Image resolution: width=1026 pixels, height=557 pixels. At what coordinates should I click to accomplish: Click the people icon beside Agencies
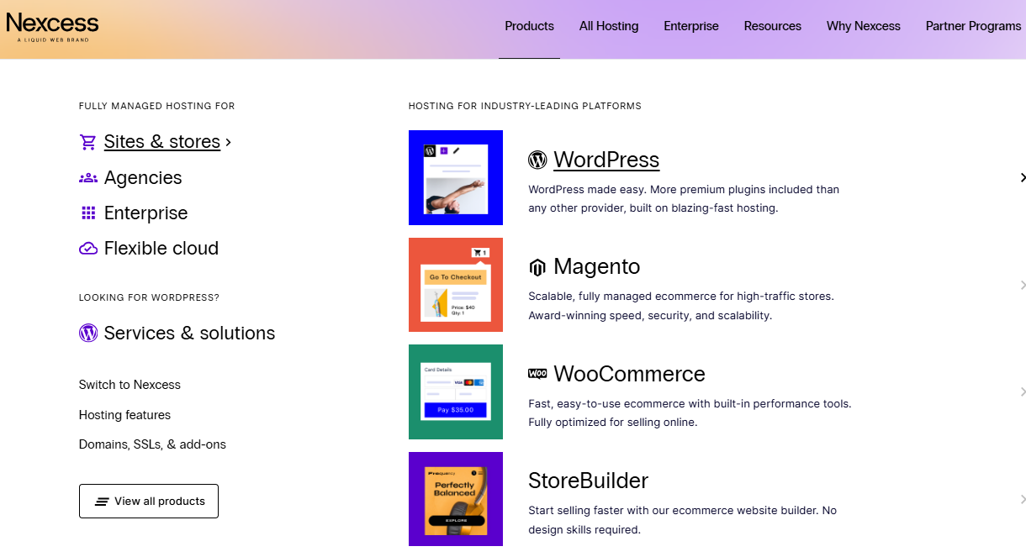coord(88,178)
